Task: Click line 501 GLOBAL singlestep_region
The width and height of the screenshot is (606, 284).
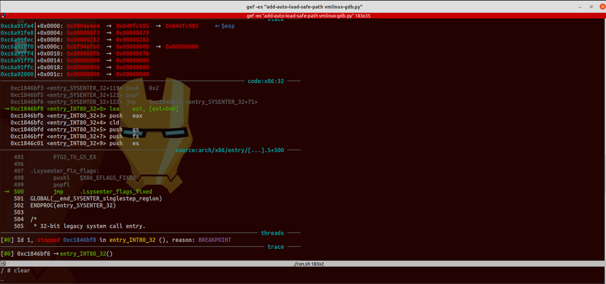Action: coord(88,199)
